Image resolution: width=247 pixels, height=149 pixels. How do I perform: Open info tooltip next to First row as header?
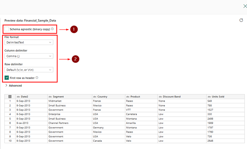tap(37, 78)
